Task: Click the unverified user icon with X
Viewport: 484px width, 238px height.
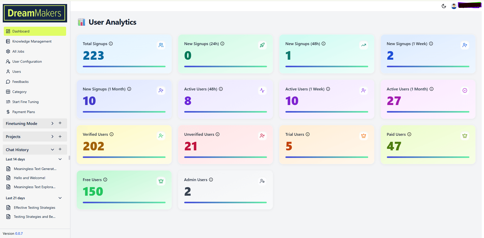Action: [262, 136]
